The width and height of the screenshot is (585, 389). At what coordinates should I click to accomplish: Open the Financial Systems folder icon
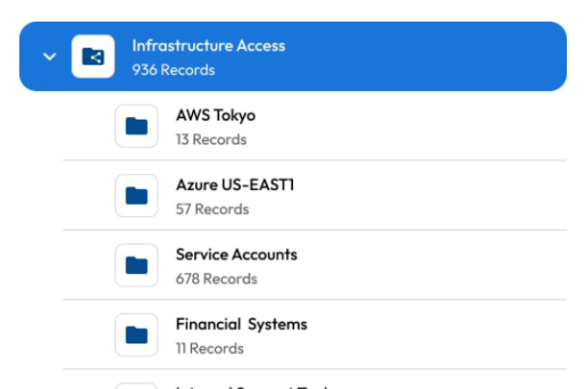tap(136, 334)
